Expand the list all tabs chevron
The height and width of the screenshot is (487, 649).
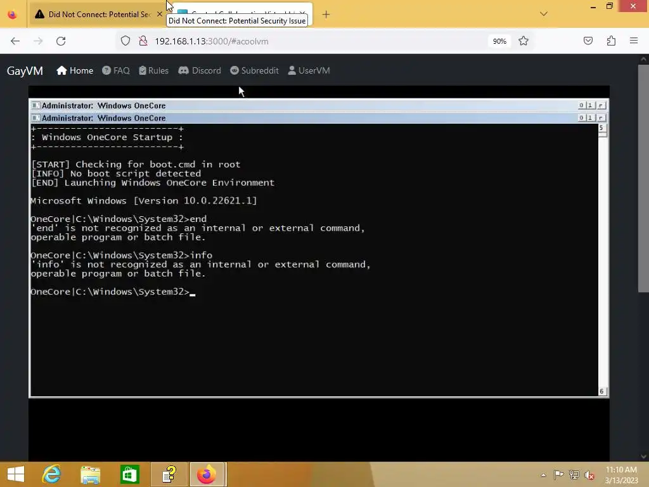coord(544,14)
